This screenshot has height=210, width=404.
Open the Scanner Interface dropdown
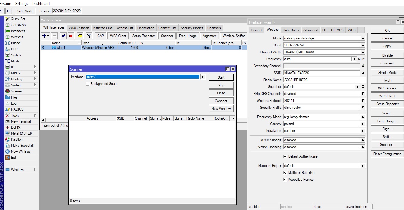pos(203,77)
